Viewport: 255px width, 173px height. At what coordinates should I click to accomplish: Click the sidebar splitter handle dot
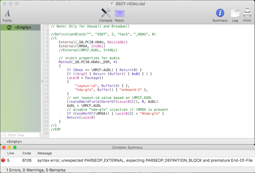point(42,81)
